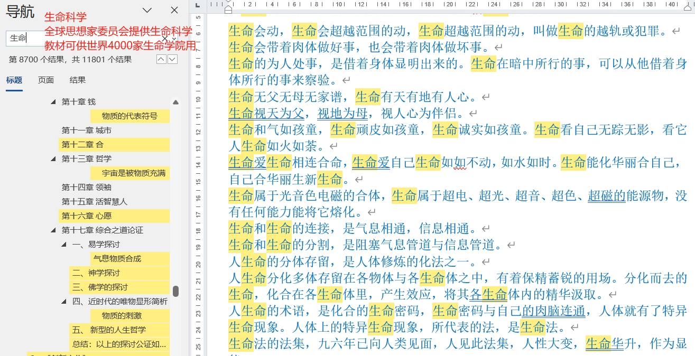Screen dimensions: 695x356
Task: Click the line 生命属于光音色电磁的合体
Action: (458, 195)
